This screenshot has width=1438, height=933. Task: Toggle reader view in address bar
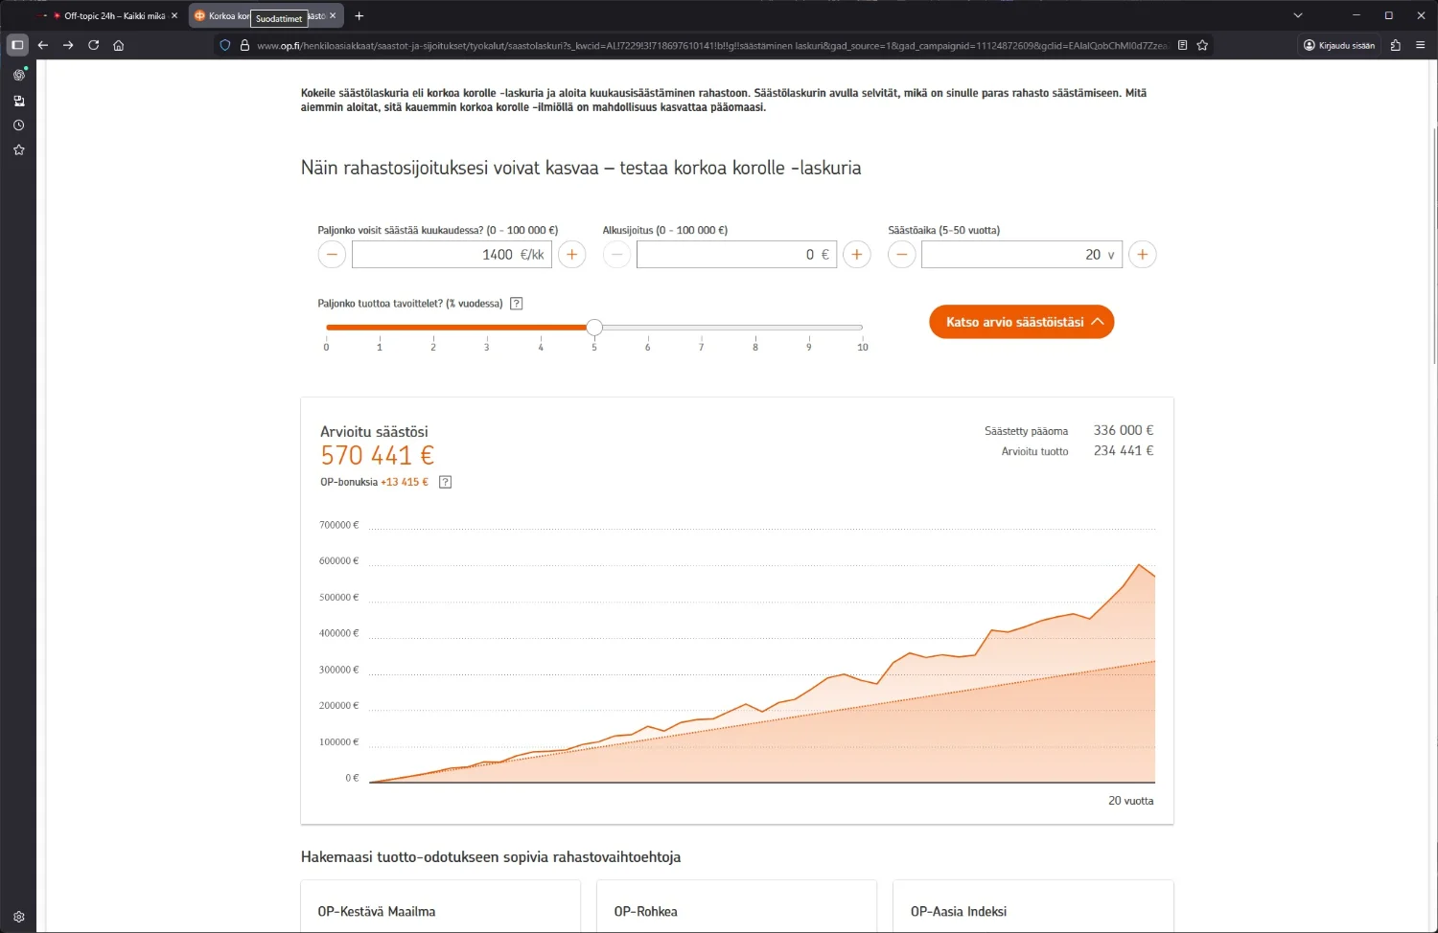coord(1182,45)
